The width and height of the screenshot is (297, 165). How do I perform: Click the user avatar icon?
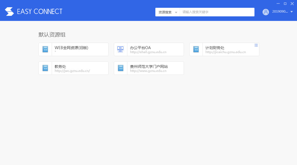point(266,12)
